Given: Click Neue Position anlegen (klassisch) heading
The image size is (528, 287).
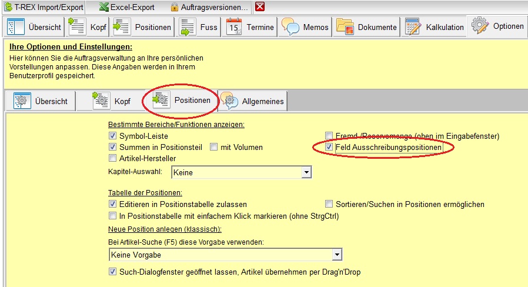Looking at the screenshot, I should pyautogui.click(x=165, y=229).
